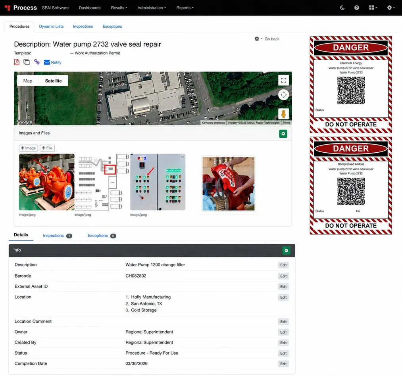Screen dimensions: 402x376
Task: Select the Procedures tab
Action: (19, 27)
